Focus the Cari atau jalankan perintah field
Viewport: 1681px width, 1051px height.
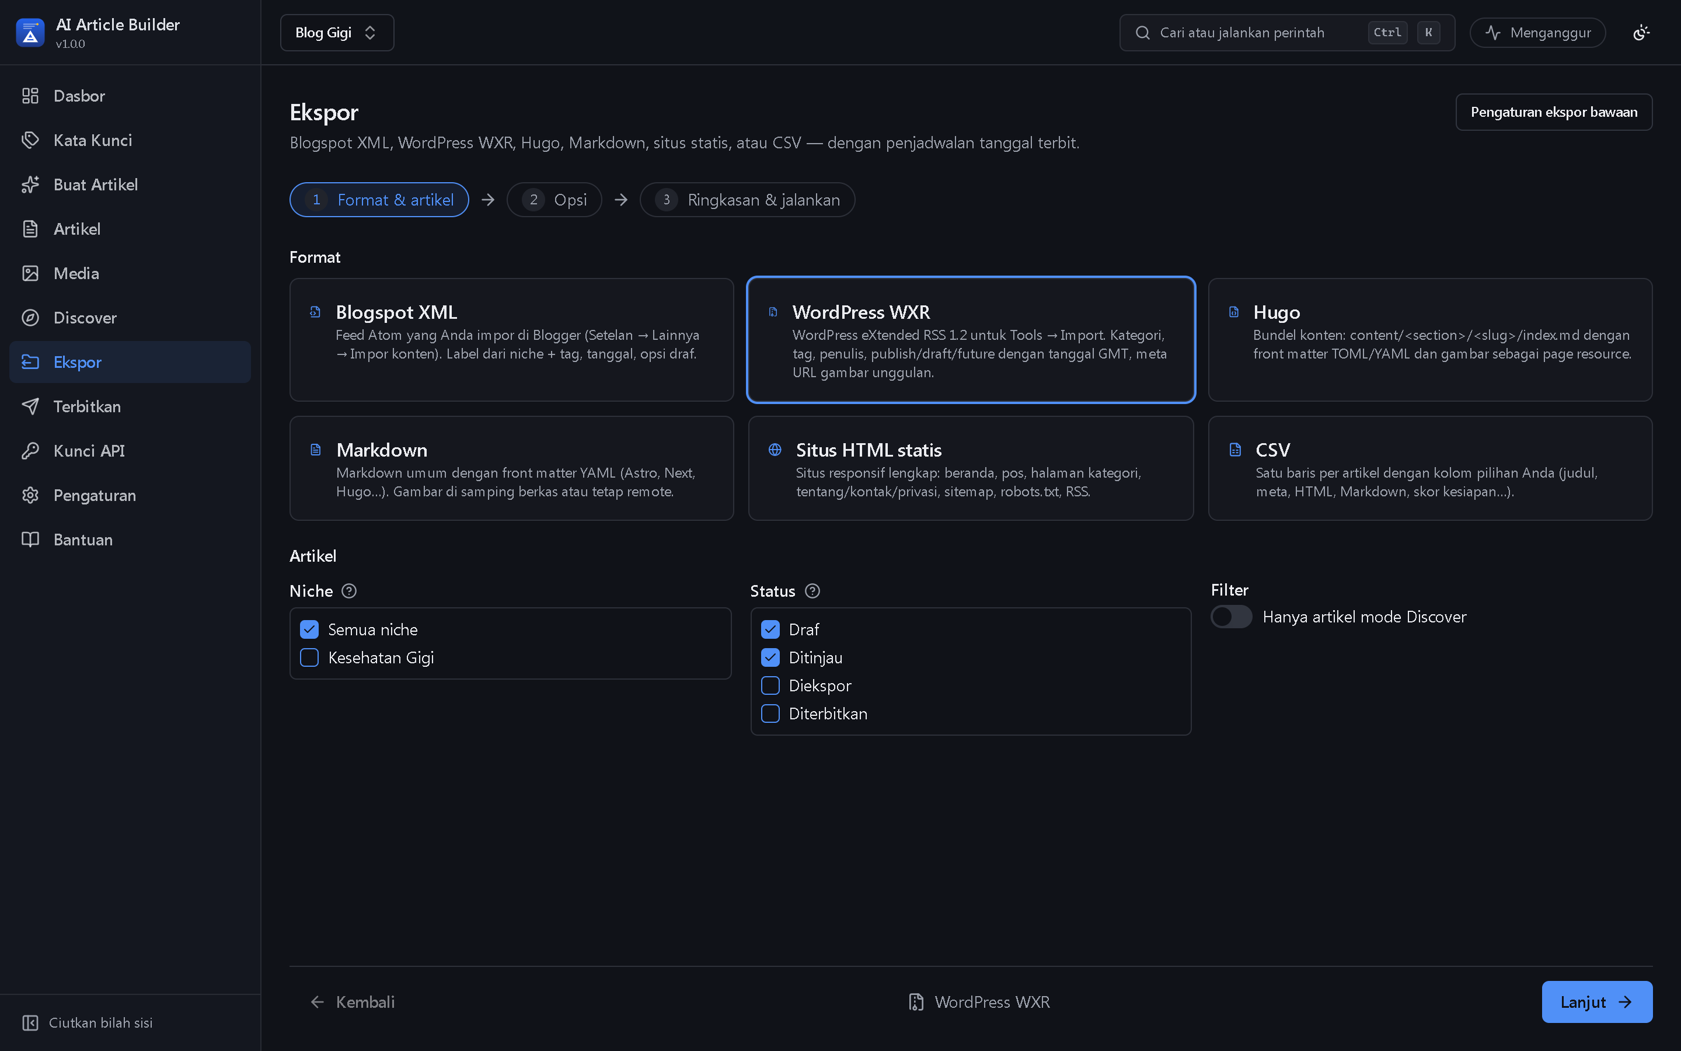coord(1287,33)
